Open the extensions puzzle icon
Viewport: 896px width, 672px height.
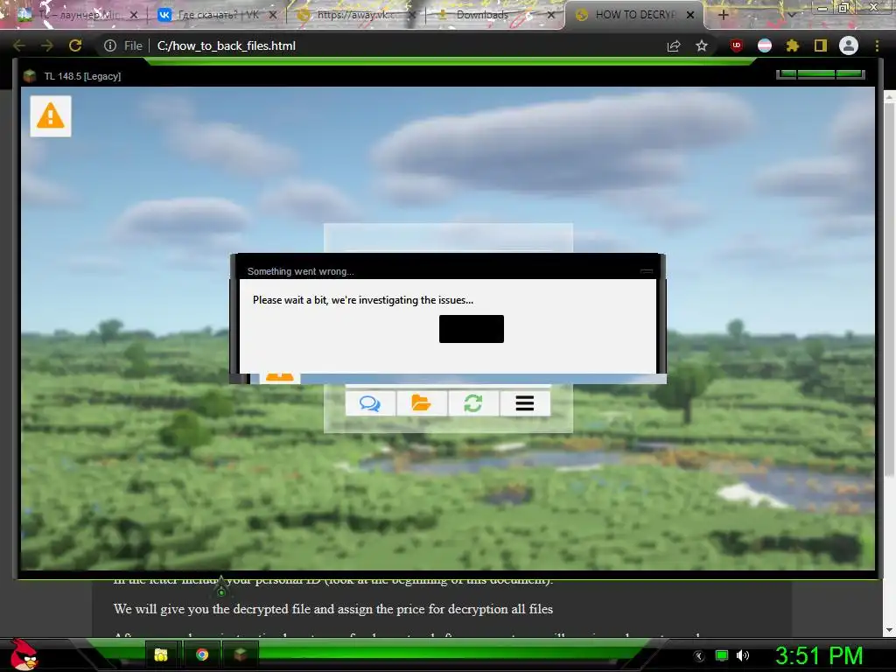coord(792,45)
